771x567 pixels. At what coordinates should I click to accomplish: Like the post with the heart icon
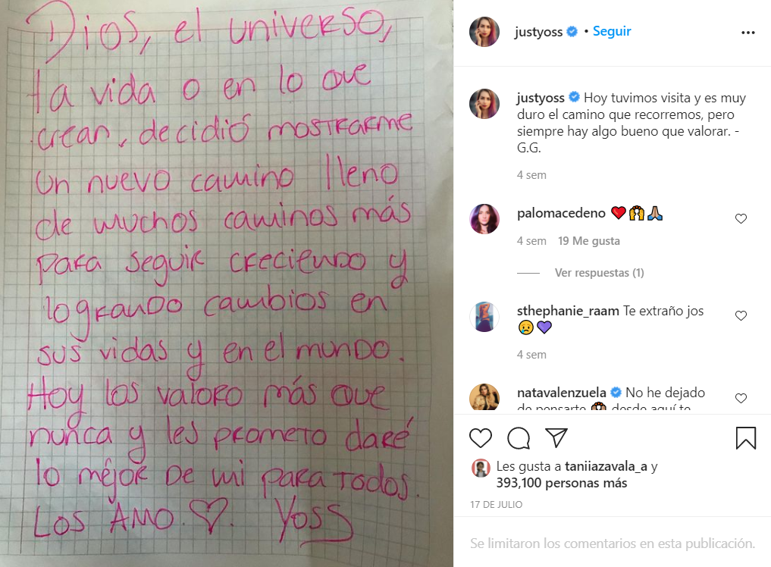(x=481, y=437)
